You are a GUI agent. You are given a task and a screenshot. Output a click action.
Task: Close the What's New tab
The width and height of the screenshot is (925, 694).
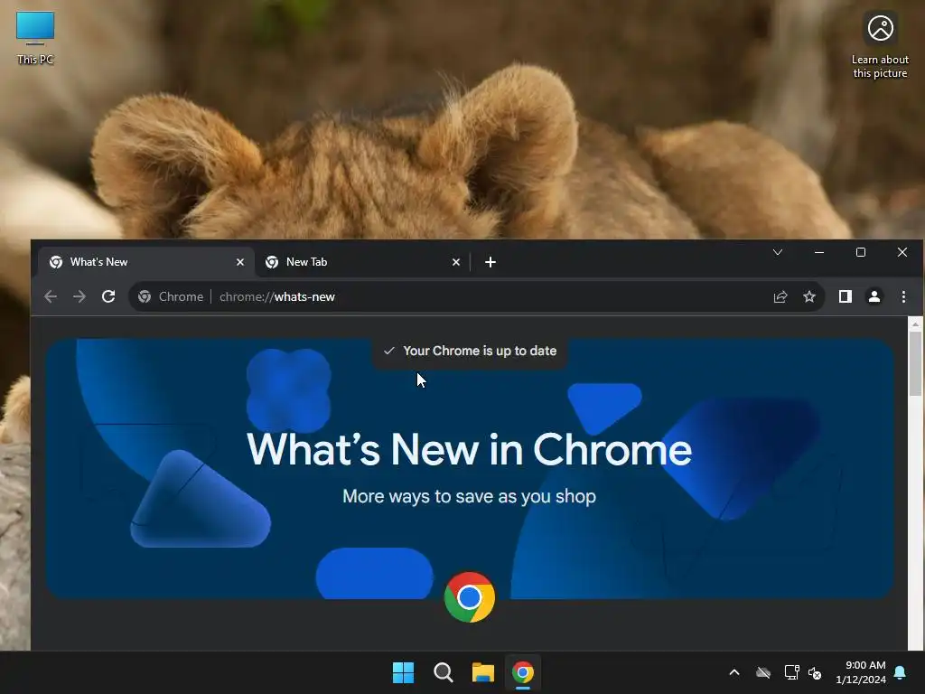[x=240, y=262]
